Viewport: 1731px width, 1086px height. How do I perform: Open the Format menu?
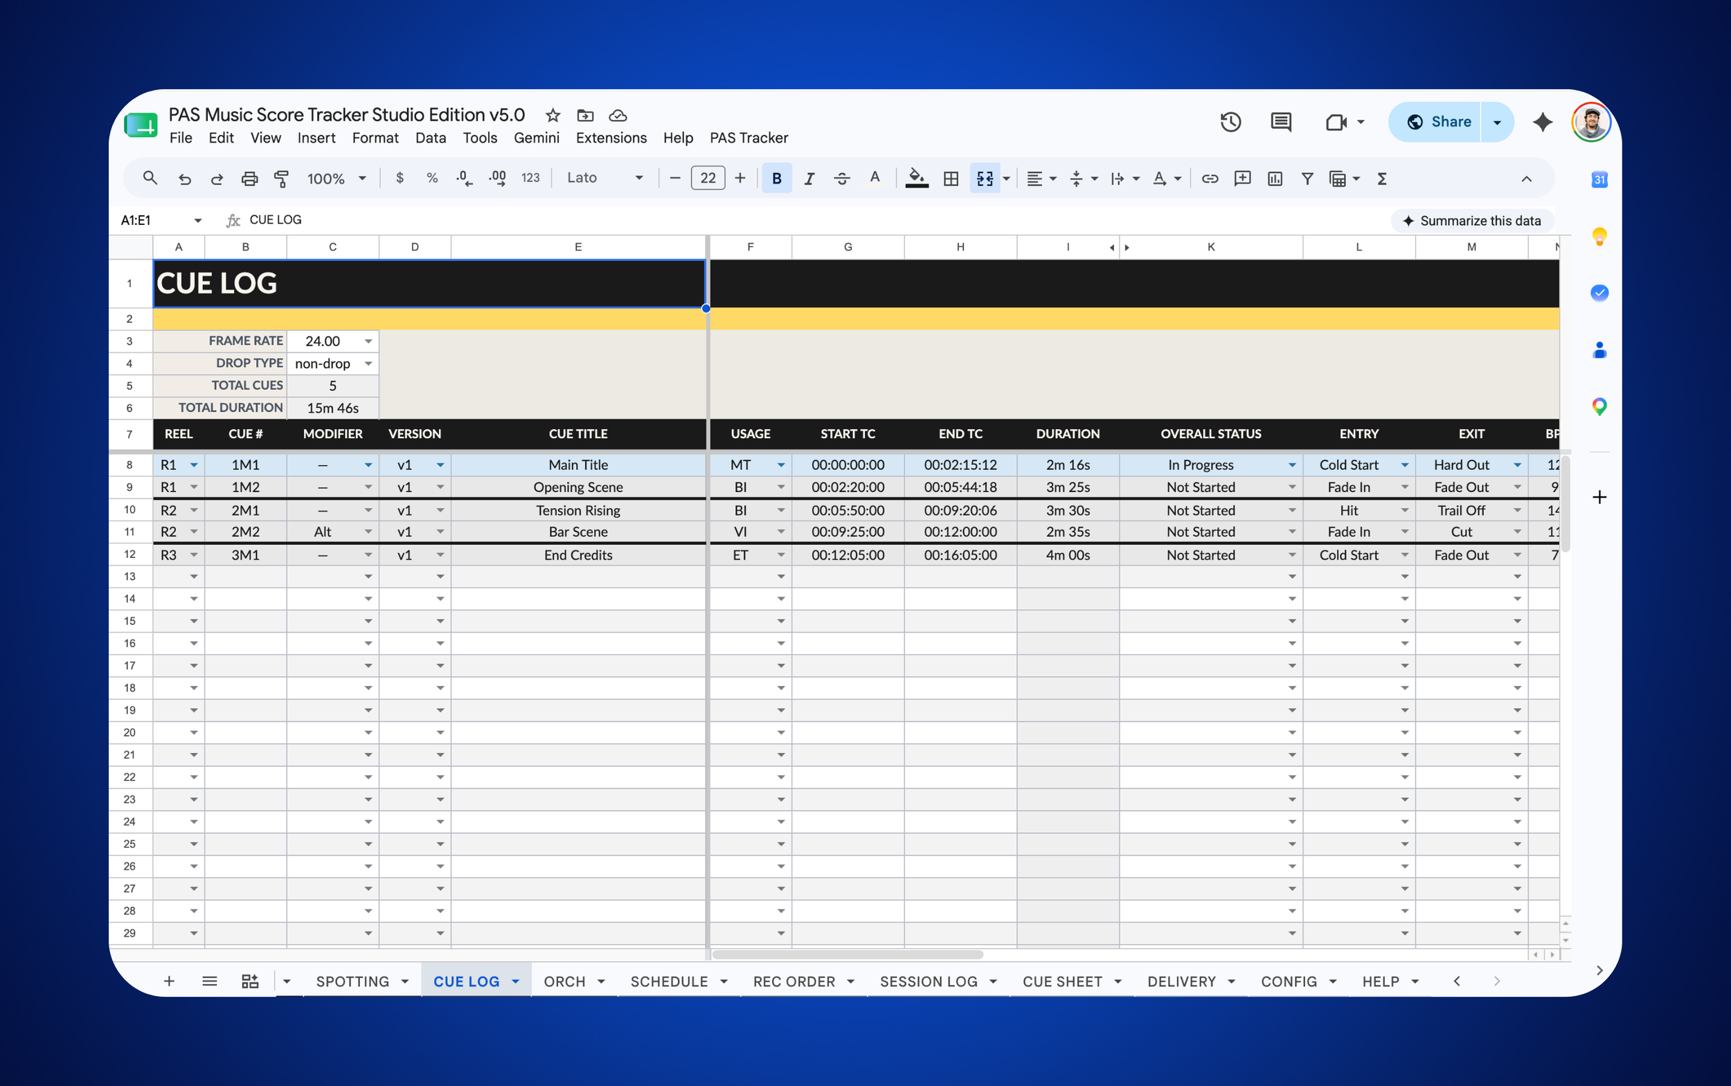point(375,138)
